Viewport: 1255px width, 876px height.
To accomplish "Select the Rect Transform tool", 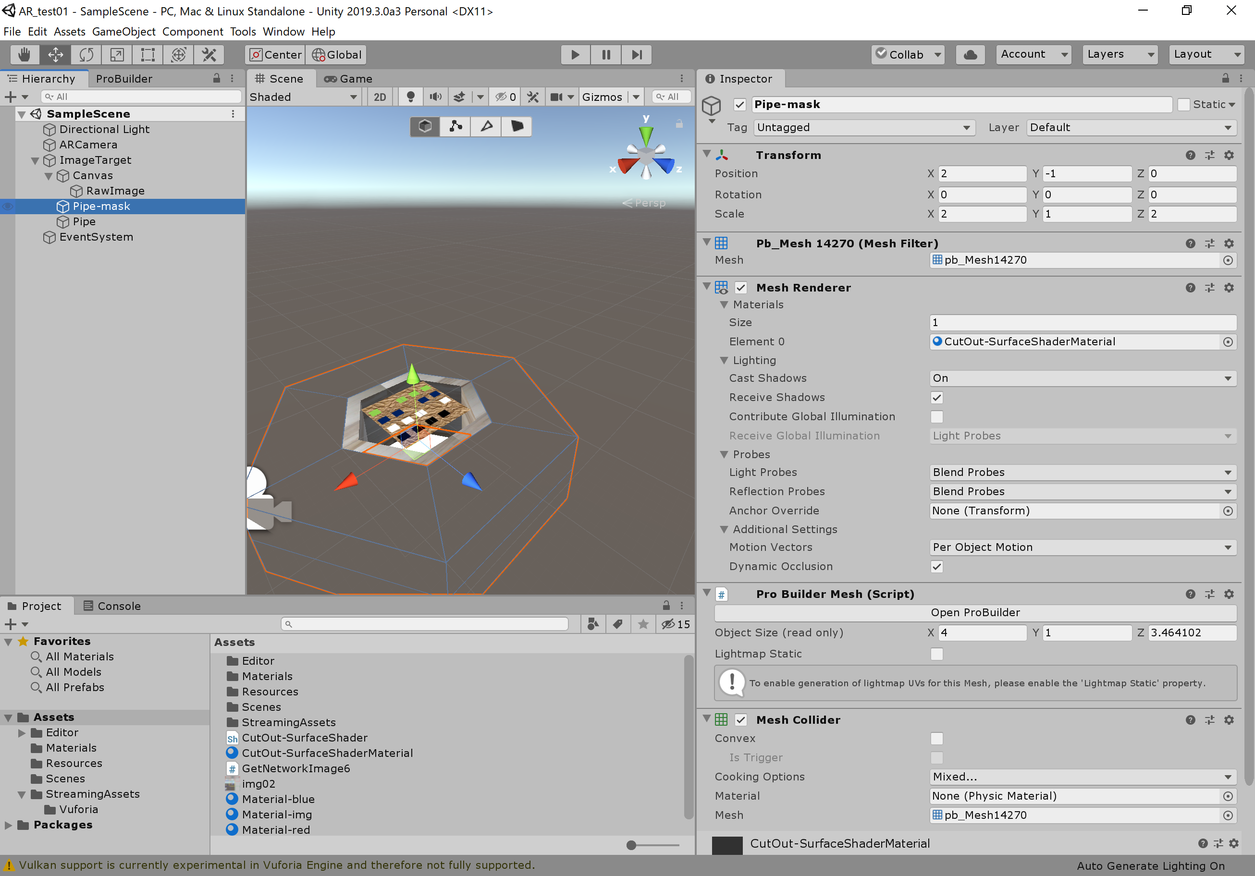I will point(148,55).
